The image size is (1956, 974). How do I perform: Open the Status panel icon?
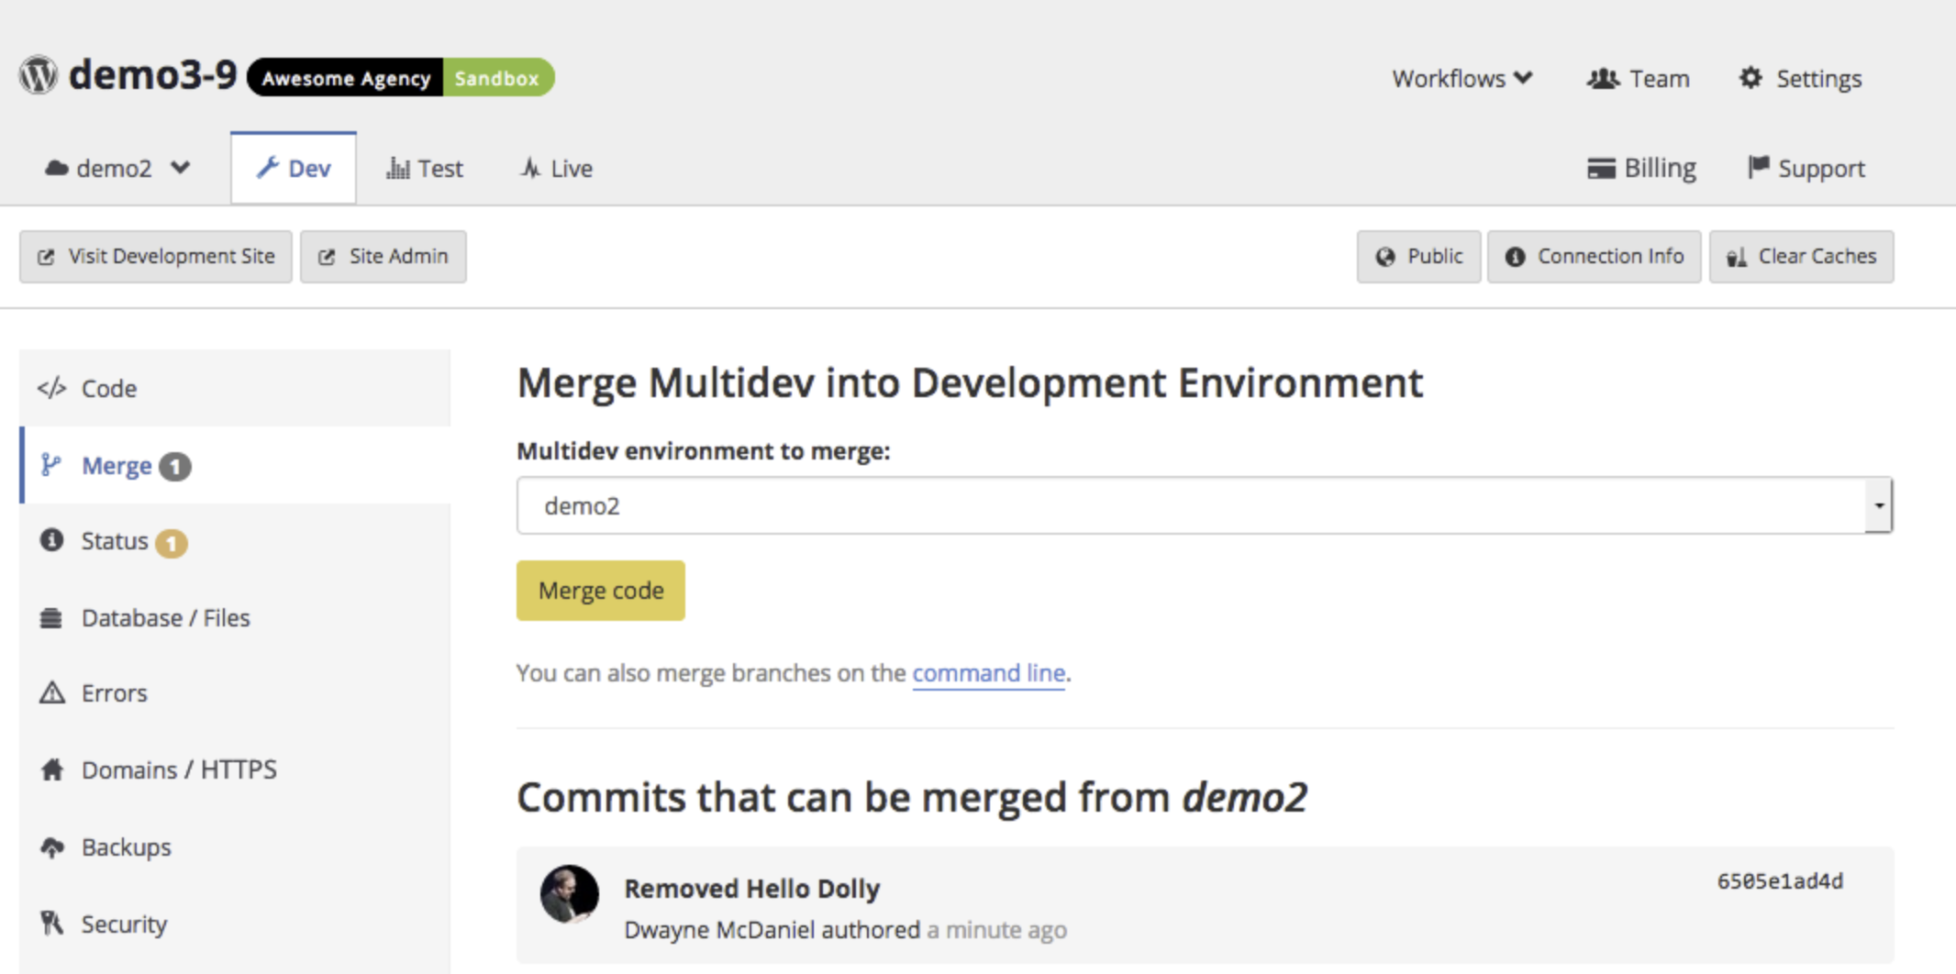point(52,540)
